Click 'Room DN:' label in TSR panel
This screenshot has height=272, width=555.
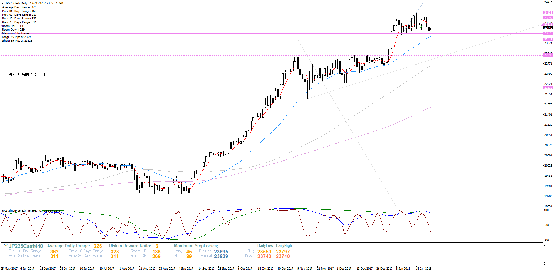click(x=139, y=256)
